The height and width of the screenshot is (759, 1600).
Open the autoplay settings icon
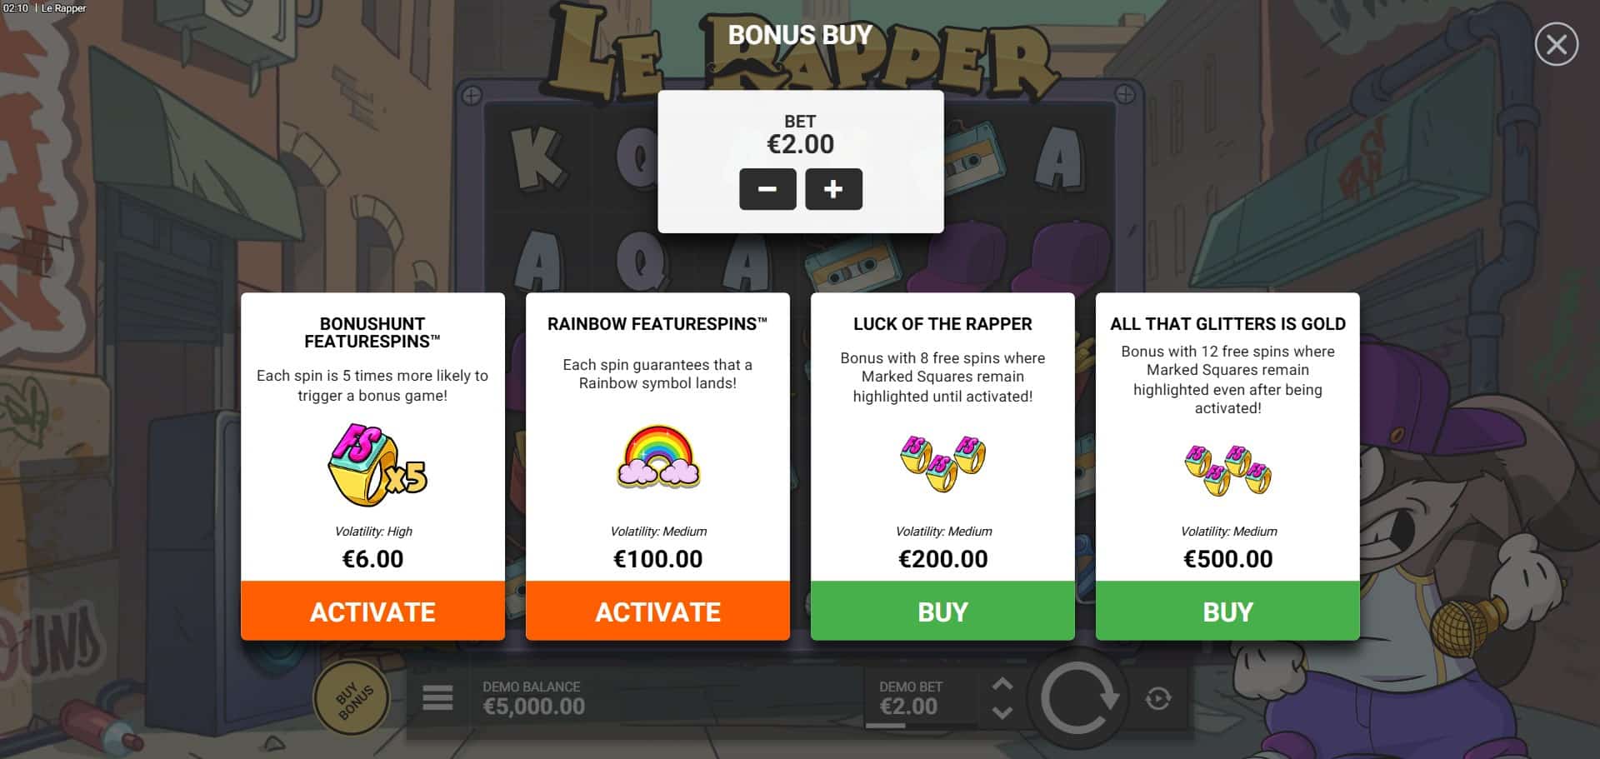click(1158, 698)
